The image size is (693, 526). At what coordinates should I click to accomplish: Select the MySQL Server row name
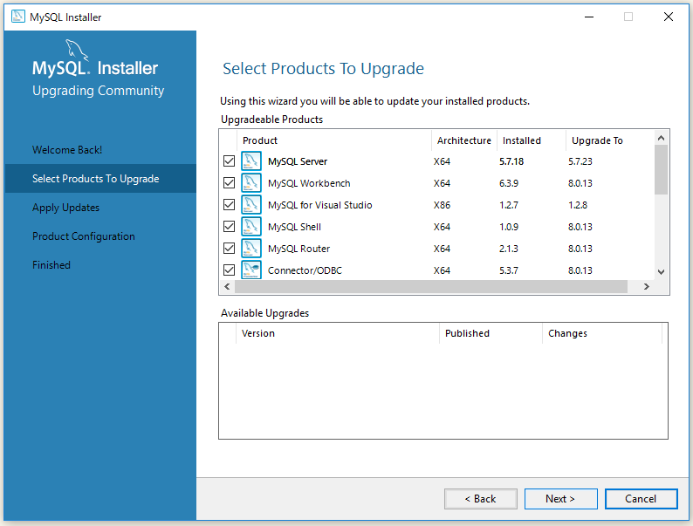(x=298, y=161)
